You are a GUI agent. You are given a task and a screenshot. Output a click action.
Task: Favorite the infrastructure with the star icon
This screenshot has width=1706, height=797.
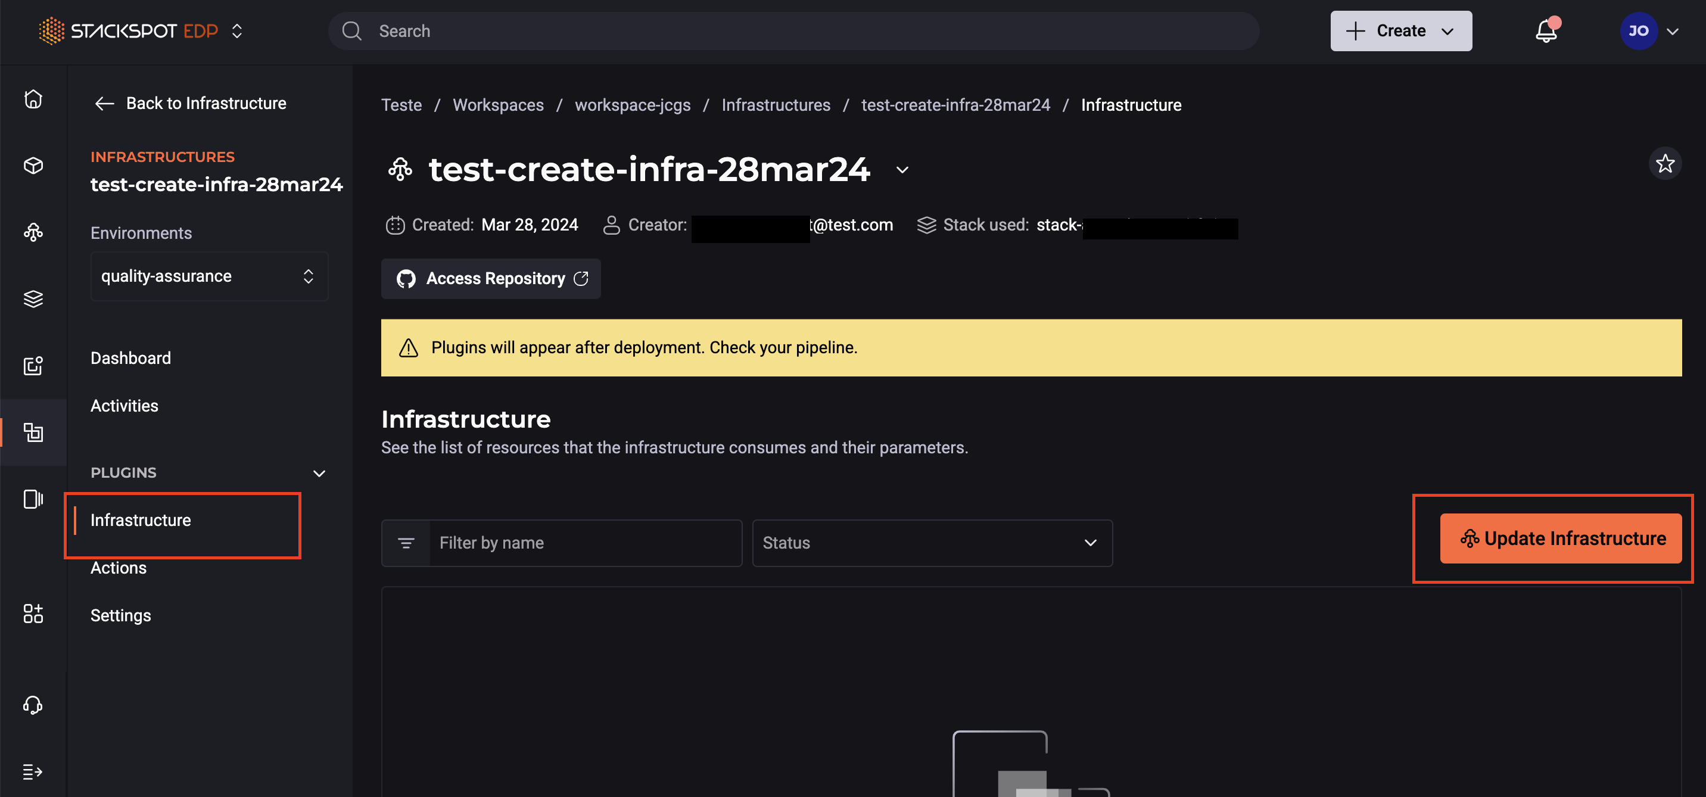pos(1664,164)
